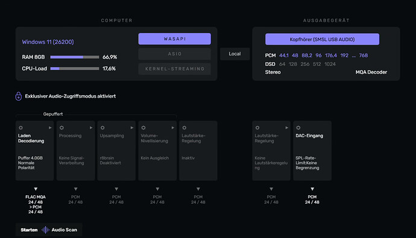Viewport: 416px width, 238px height.
Task: Click play arrow on Laden Decodierung card
Action: 50,128
